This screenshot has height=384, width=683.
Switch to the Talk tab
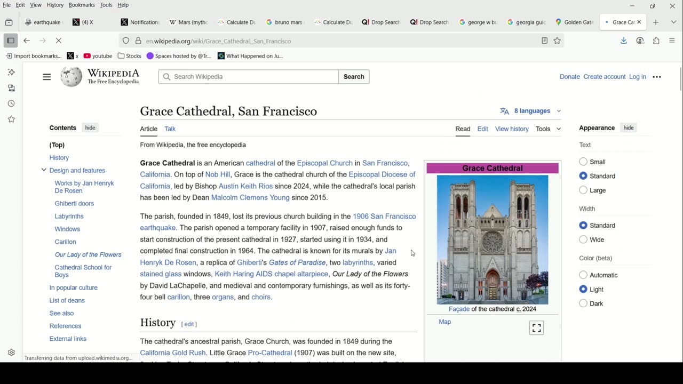(x=170, y=129)
